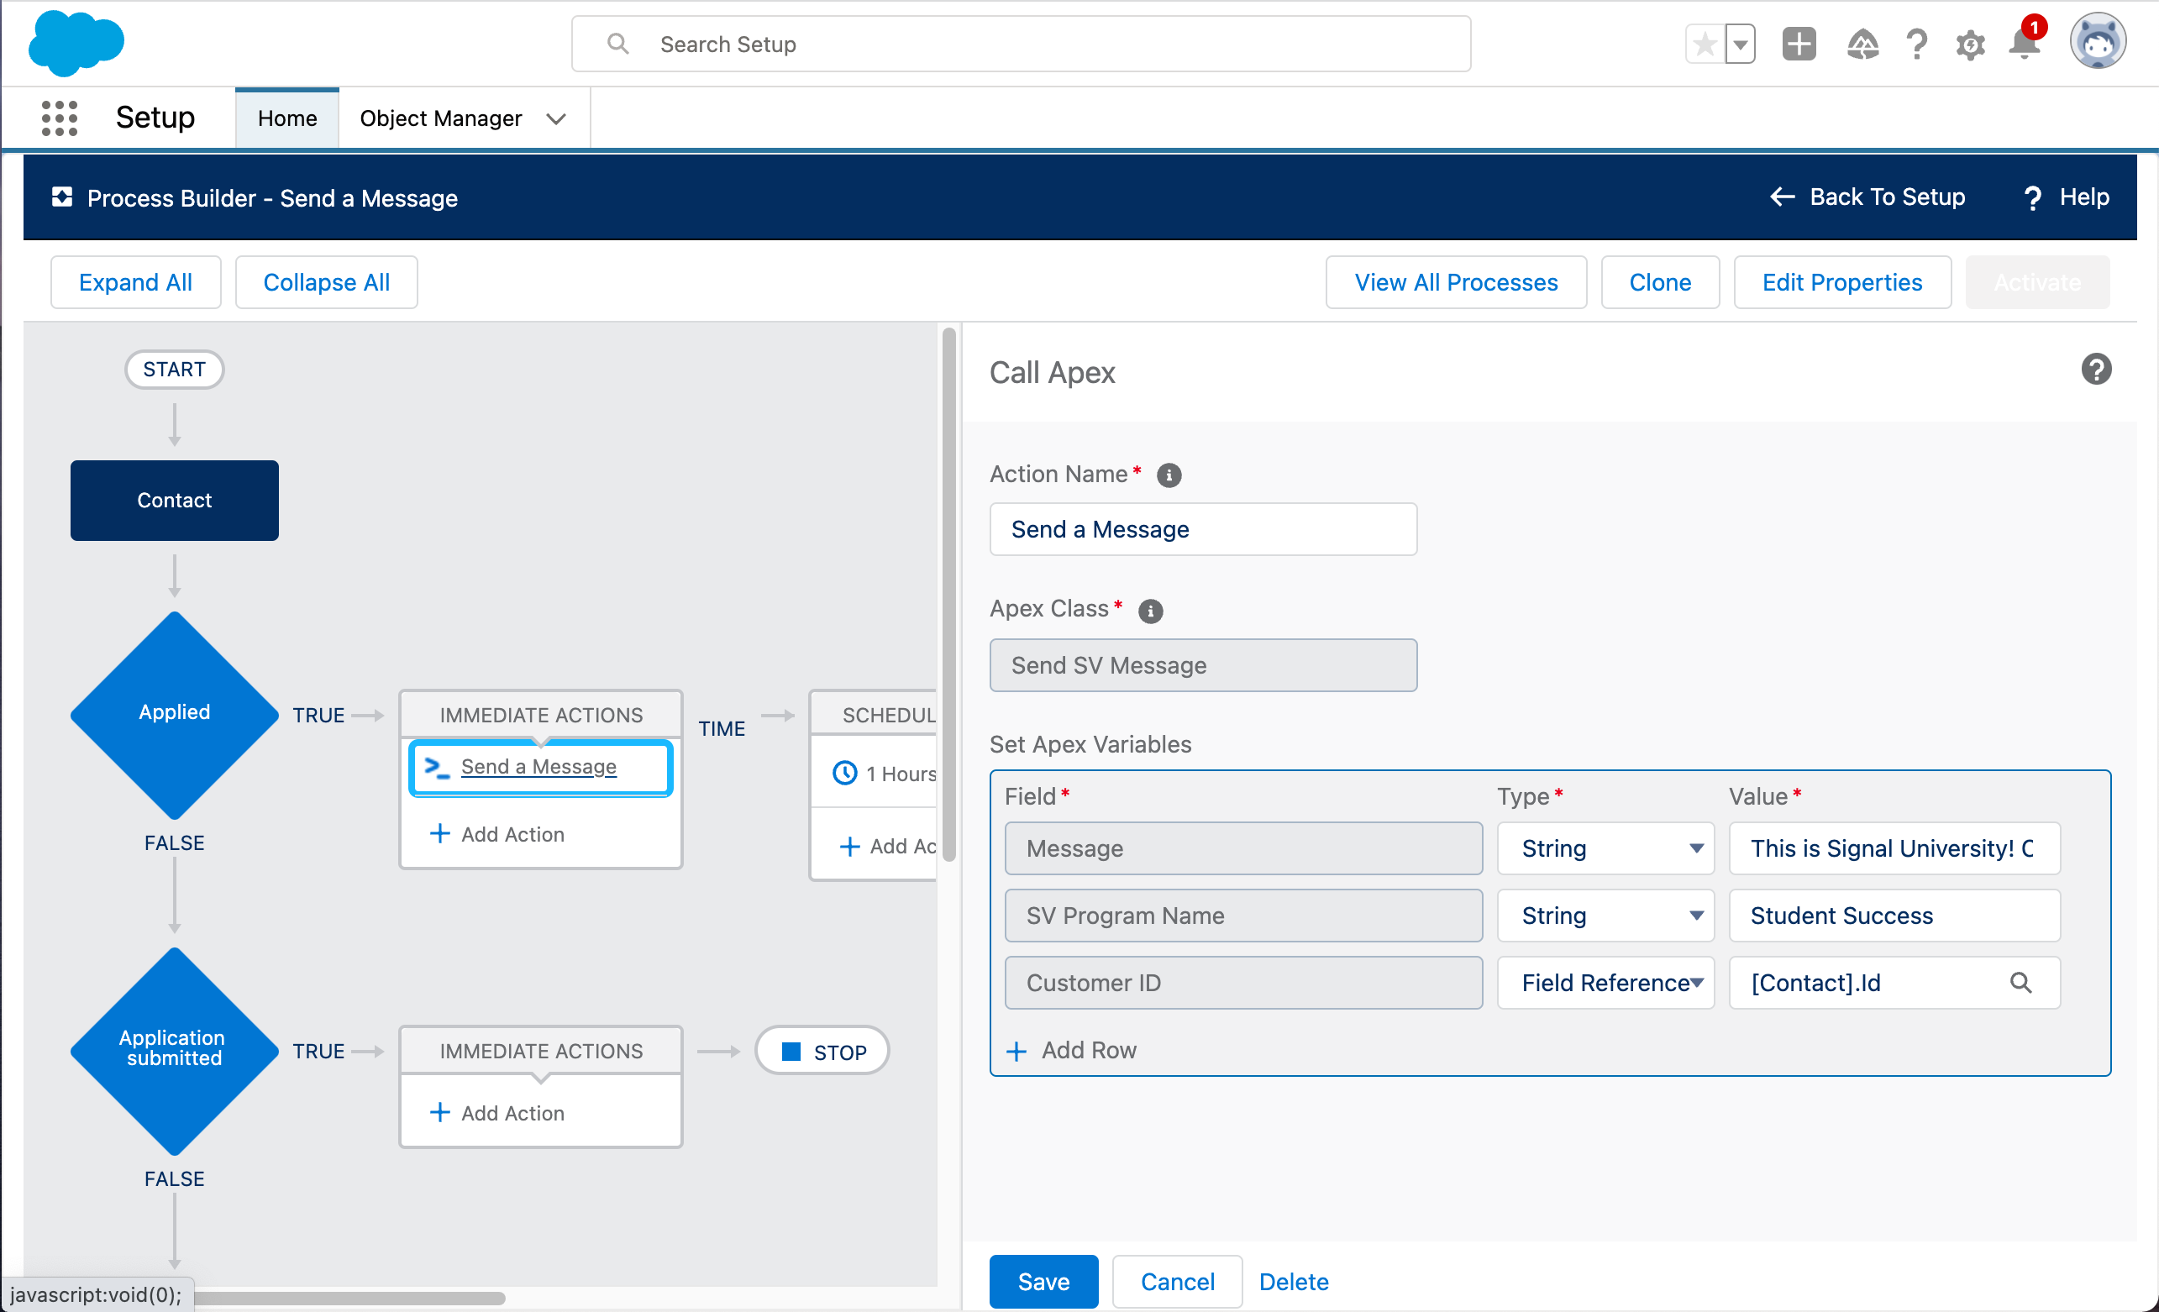2159x1312 pixels.
Task: Select the Contact object node
Action: tap(175, 500)
